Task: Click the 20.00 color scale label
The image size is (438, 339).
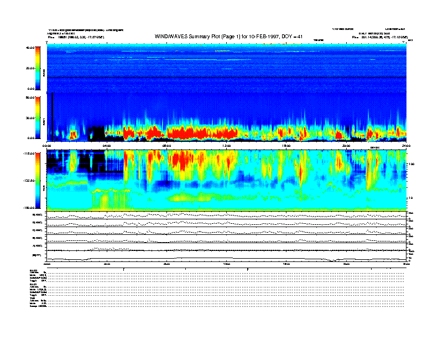Action: [x=30, y=68]
